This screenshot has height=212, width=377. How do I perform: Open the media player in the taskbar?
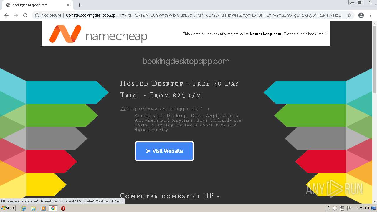click(43, 208)
